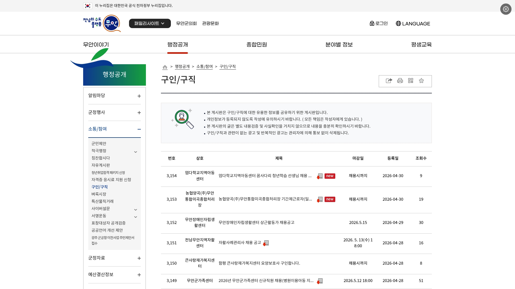Screen dimensions: 515x289
Task: Click the 로그인 link
Action: [x=381, y=24]
